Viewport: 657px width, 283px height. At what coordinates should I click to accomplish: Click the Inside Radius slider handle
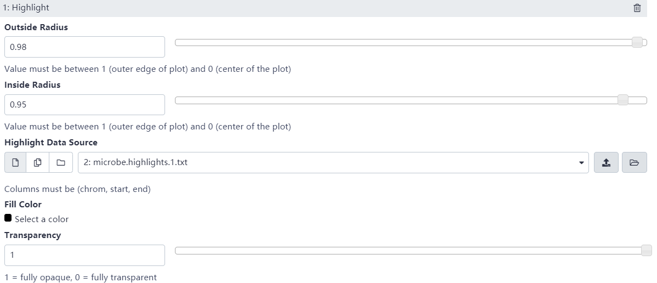622,100
